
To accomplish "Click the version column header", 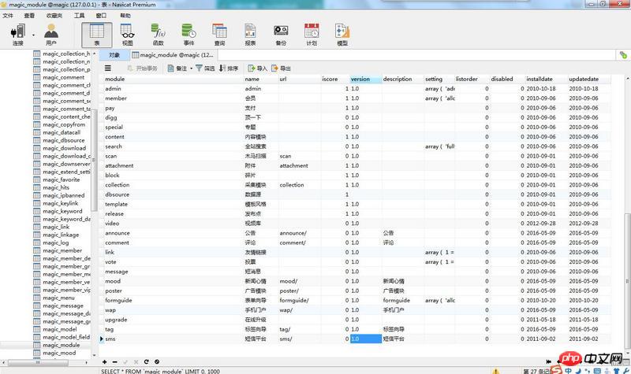I will coord(365,80).
